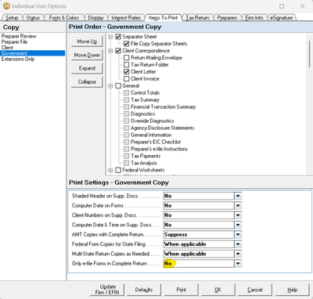Open Shaded Header on Supp. Docs dropdown
The image size is (313, 299).
238,196
